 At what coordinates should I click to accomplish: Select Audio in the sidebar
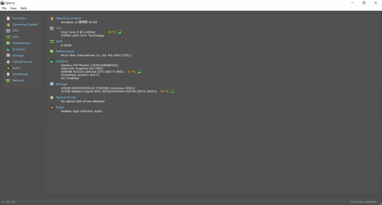tap(16, 68)
